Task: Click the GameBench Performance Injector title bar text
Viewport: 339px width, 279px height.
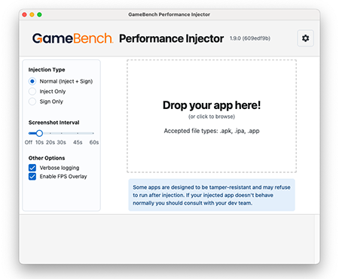Action: point(169,14)
